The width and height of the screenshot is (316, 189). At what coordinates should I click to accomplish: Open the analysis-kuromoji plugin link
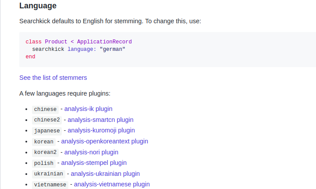pyautogui.click(x=101, y=131)
